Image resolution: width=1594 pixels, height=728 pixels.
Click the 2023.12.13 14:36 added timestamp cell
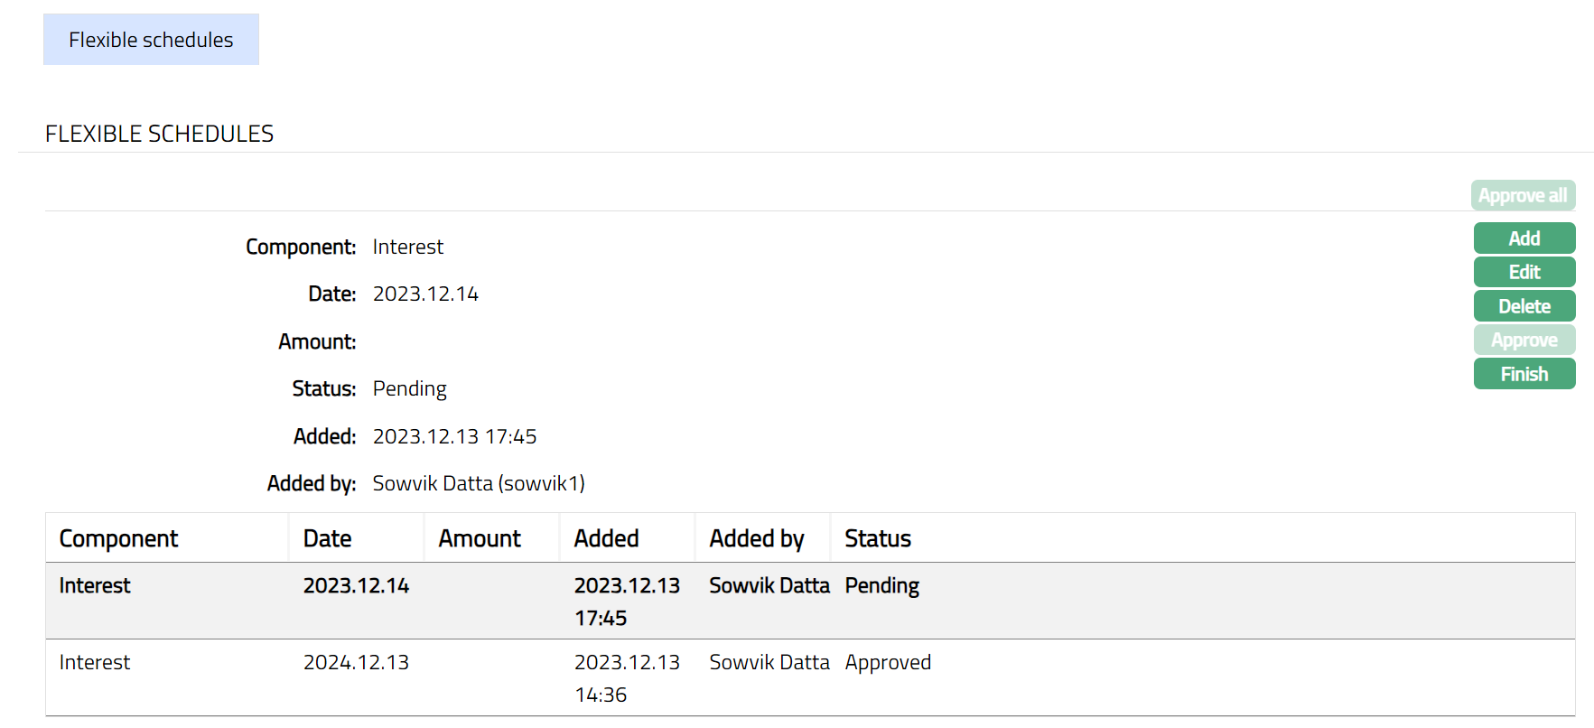point(626,678)
